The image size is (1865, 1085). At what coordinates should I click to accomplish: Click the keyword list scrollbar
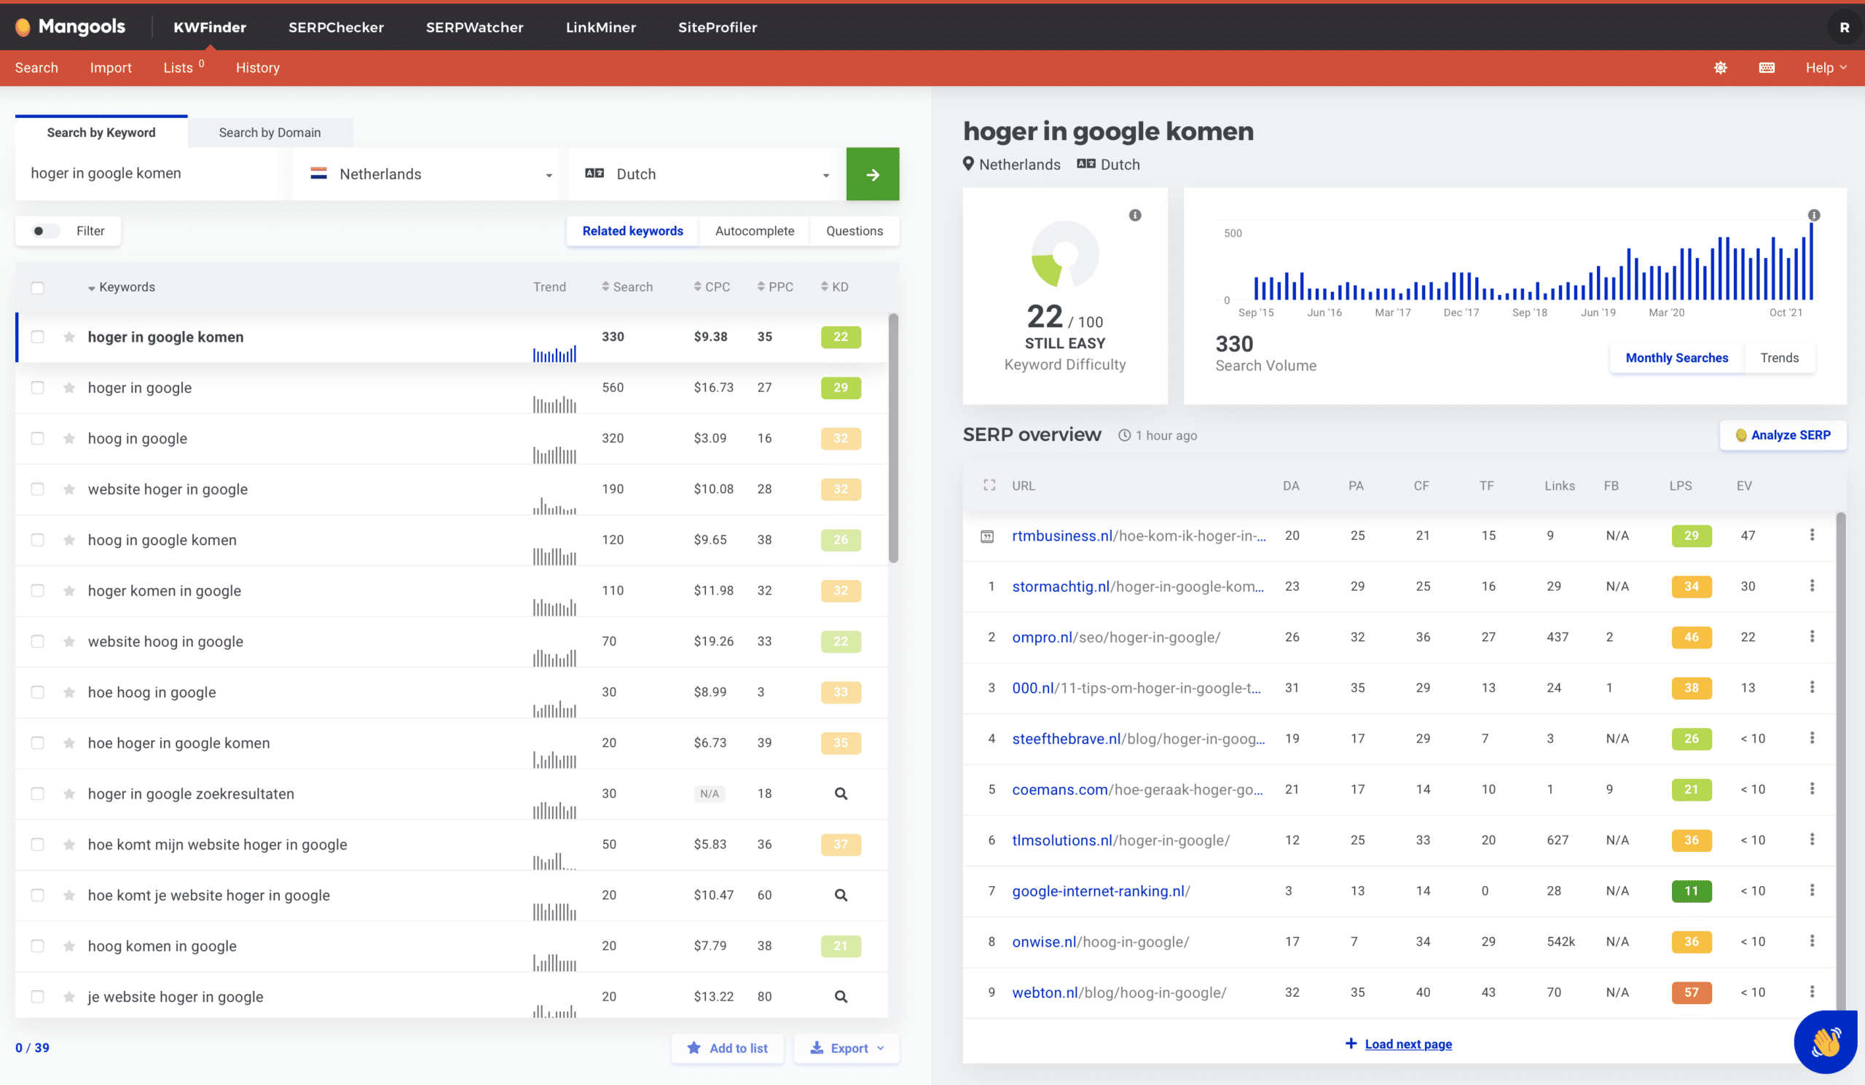[x=893, y=438]
